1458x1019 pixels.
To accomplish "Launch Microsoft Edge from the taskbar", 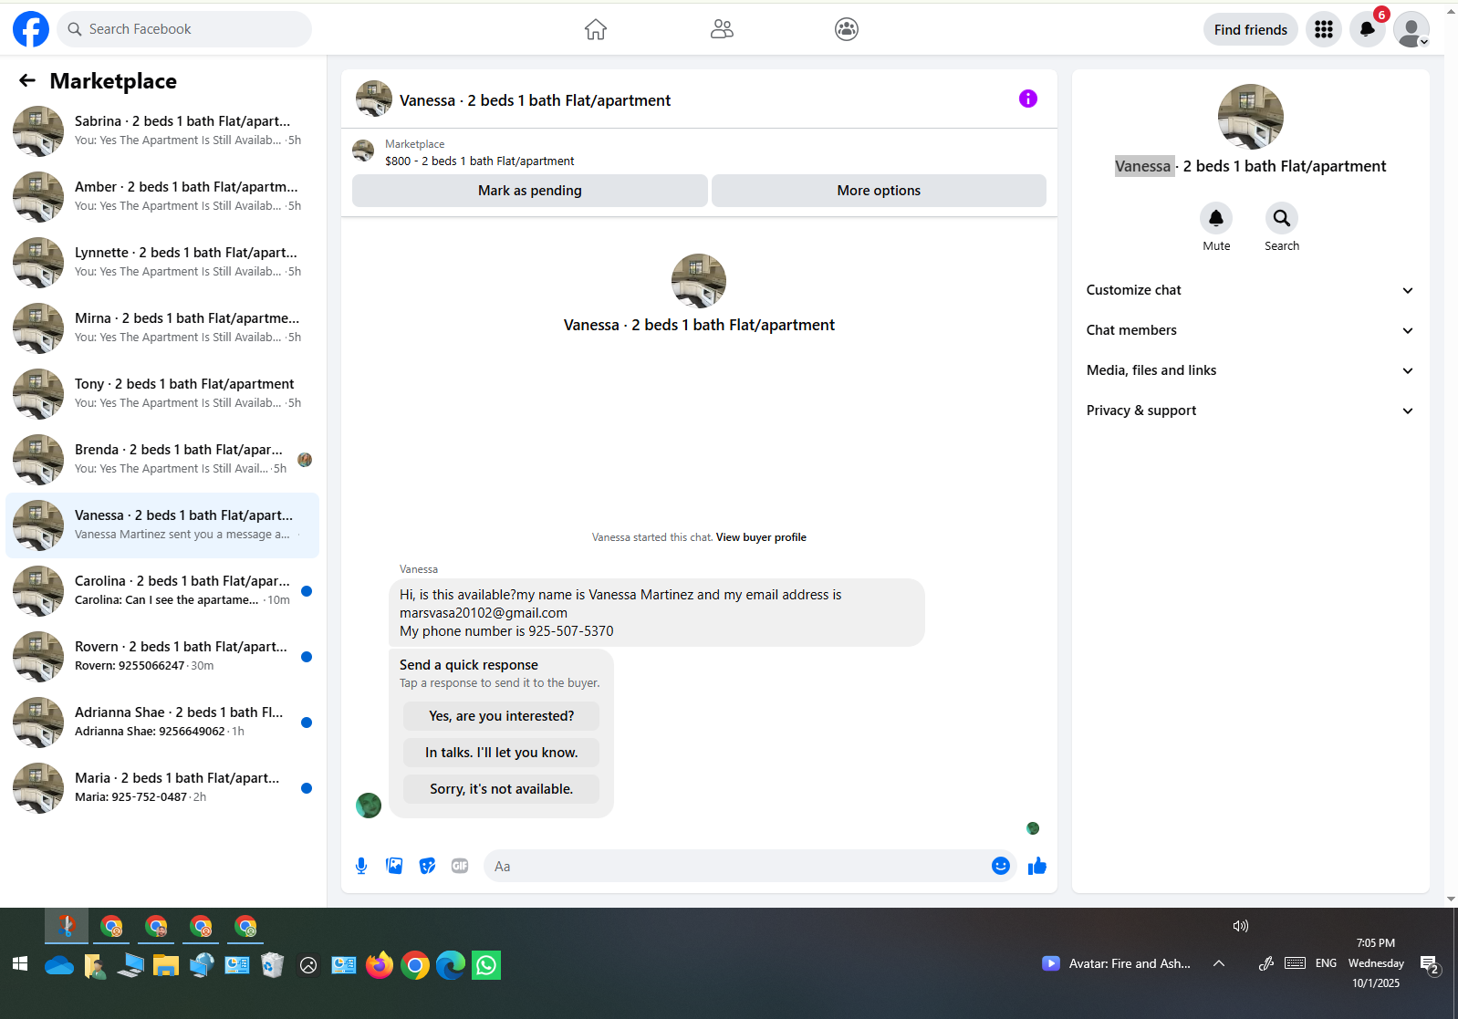I will click(x=451, y=965).
